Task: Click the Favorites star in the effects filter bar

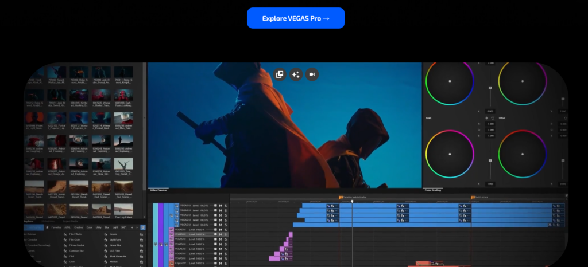Action: [x=48, y=227]
